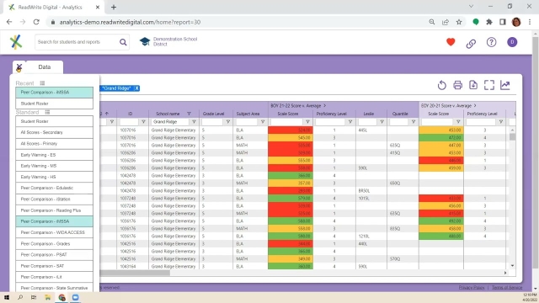Open the Grade Level column filter funnel

coord(228,122)
